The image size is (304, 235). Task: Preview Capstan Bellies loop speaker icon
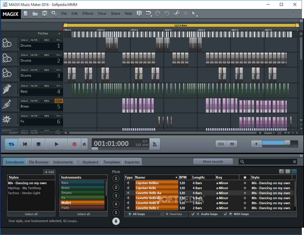[x=128, y=183]
